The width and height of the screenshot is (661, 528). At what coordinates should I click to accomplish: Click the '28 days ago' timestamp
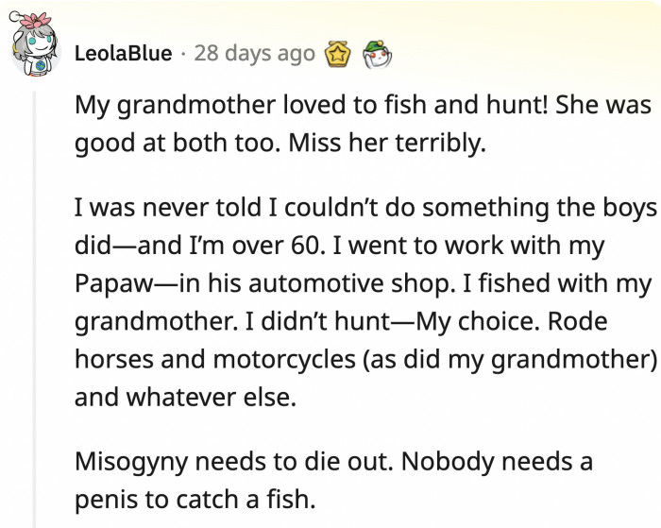pos(254,55)
